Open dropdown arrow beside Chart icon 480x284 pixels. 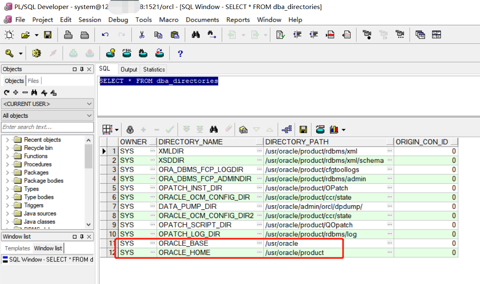point(343,130)
